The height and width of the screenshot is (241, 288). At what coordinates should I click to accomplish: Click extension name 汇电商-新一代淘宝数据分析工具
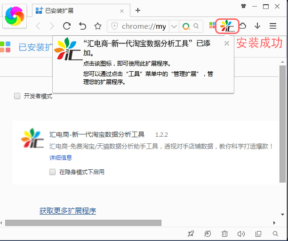tap(97, 134)
